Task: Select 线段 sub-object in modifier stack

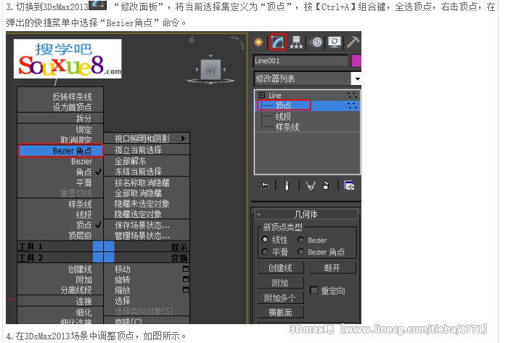Action: (283, 116)
